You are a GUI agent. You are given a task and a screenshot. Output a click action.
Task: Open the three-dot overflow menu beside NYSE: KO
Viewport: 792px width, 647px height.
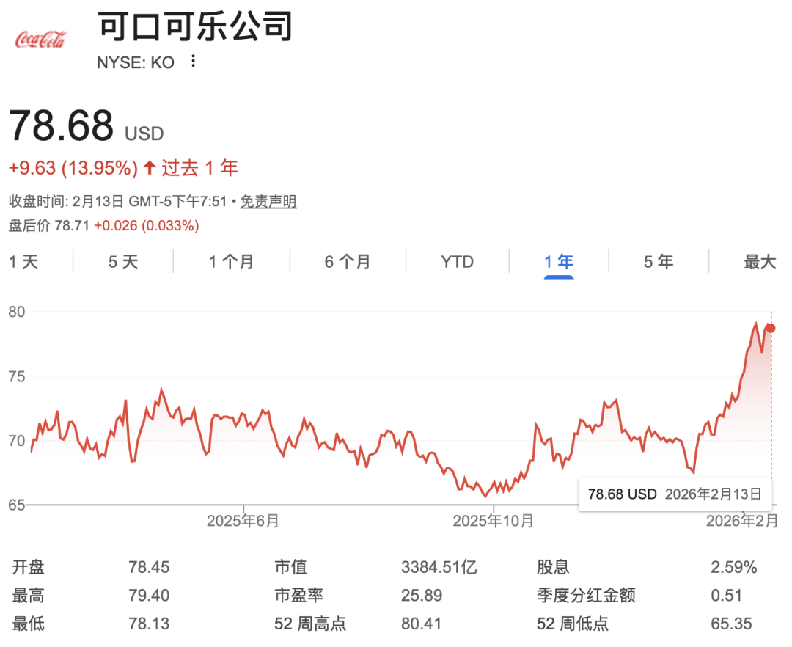(192, 62)
